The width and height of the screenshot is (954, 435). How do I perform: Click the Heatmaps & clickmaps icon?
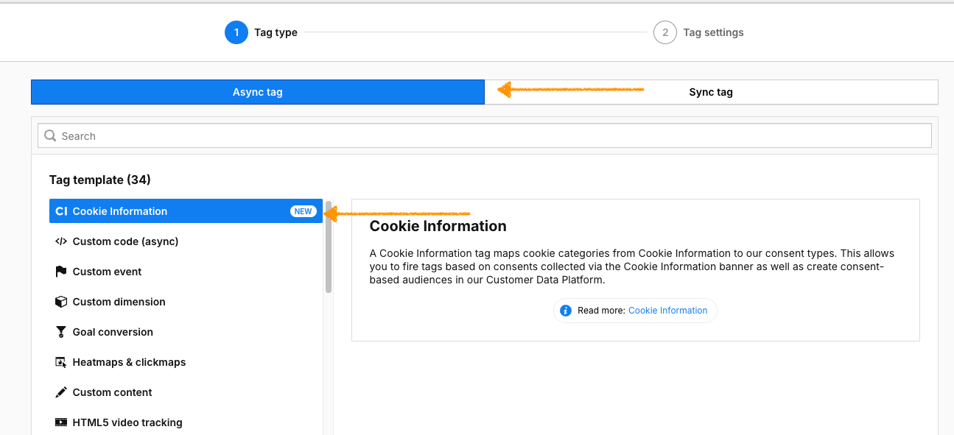pos(62,361)
